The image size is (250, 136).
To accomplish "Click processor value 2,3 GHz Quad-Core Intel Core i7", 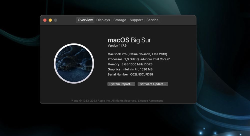I will point(147,59).
